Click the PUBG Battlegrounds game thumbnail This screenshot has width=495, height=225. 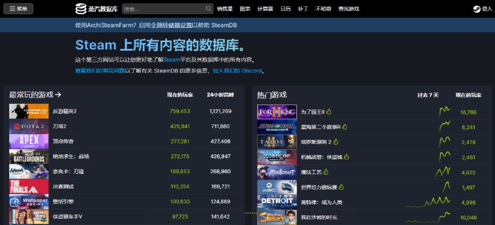coord(28,156)
